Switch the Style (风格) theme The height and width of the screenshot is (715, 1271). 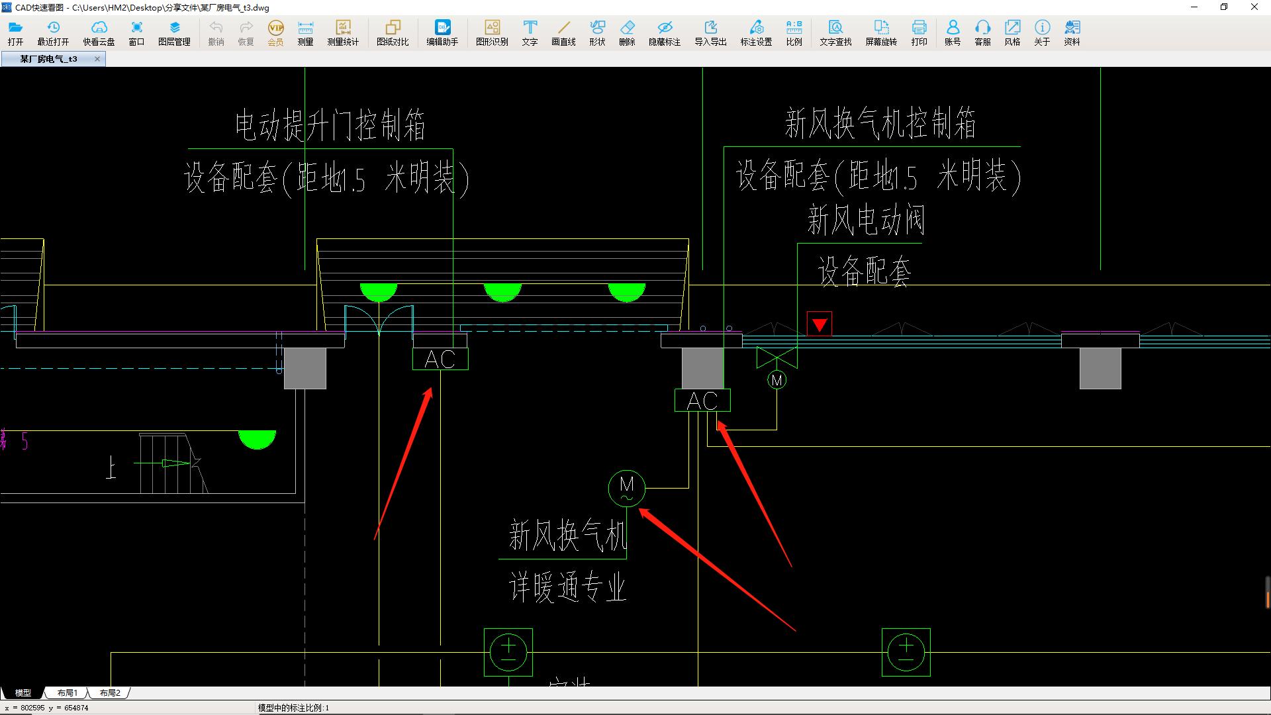pyautogui.click(x=1012, y=32)
